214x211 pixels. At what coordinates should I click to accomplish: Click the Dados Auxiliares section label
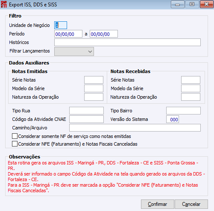29,63
